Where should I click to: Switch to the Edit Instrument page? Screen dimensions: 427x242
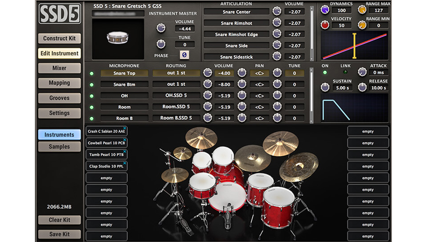click(x=59, y=54)
